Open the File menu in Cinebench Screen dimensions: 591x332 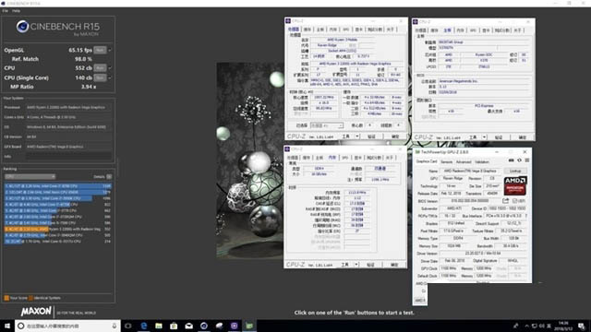pos(6,11)
